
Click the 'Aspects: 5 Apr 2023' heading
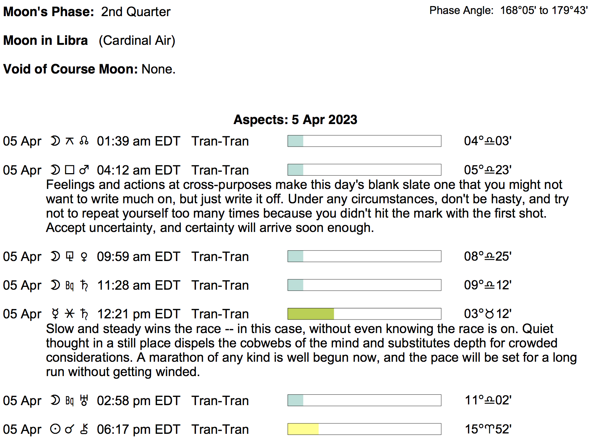coord(295,119)
